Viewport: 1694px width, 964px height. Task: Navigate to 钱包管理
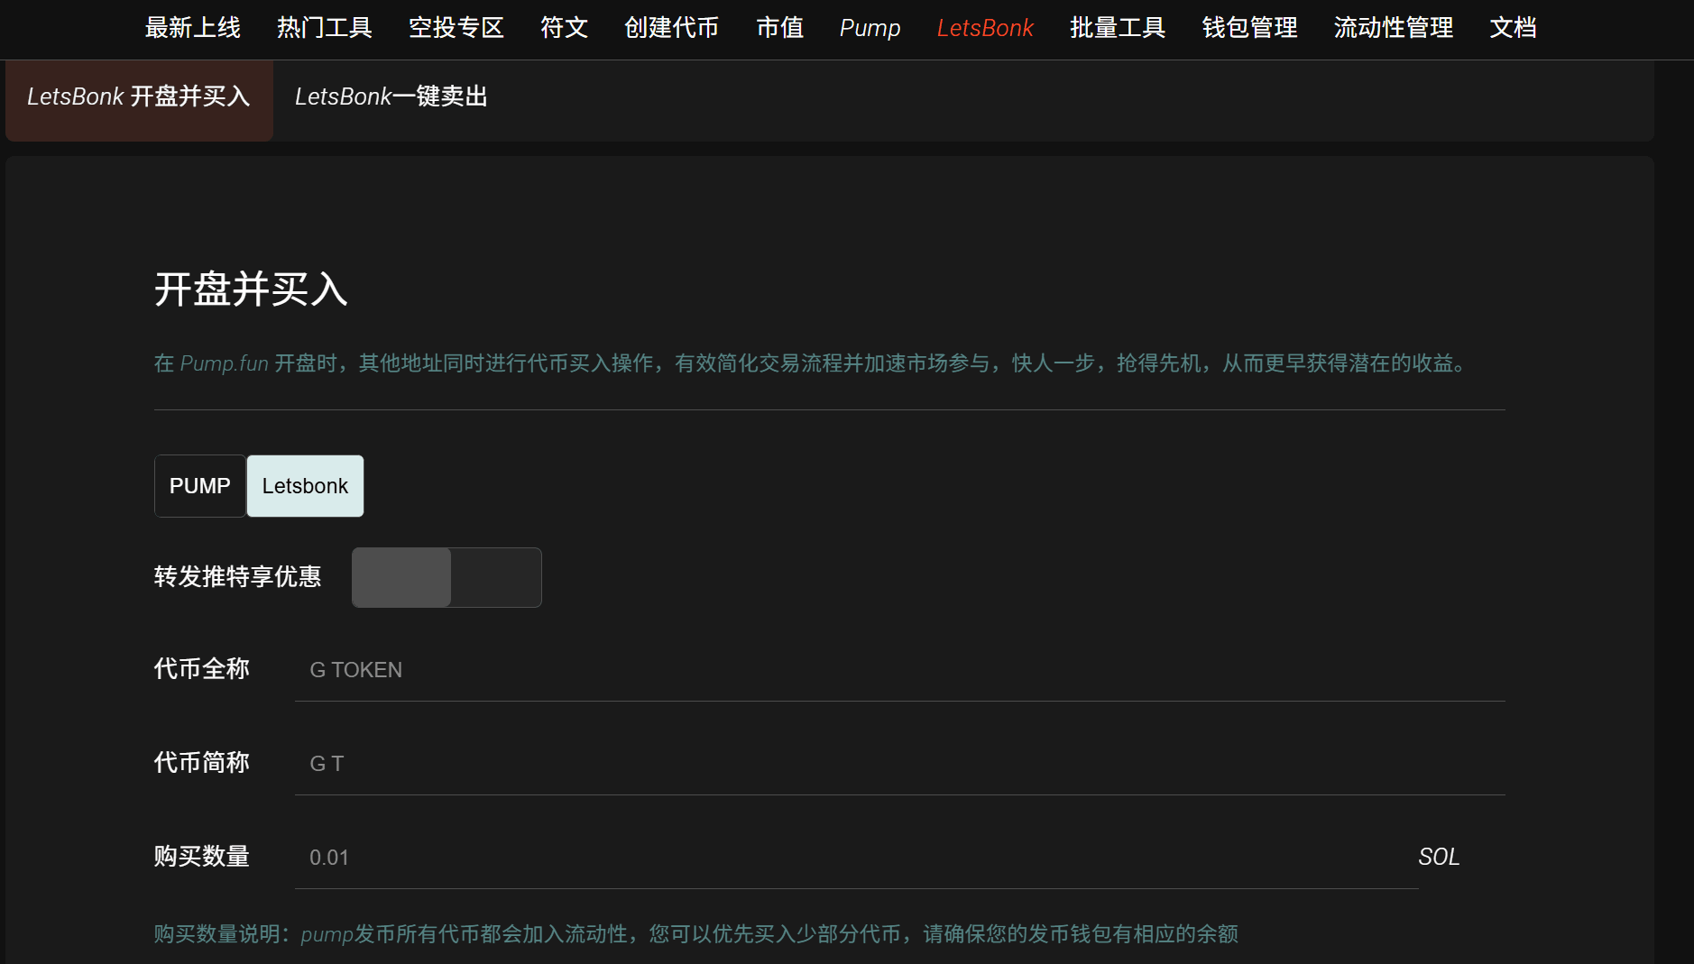(x=1247, y=28)
